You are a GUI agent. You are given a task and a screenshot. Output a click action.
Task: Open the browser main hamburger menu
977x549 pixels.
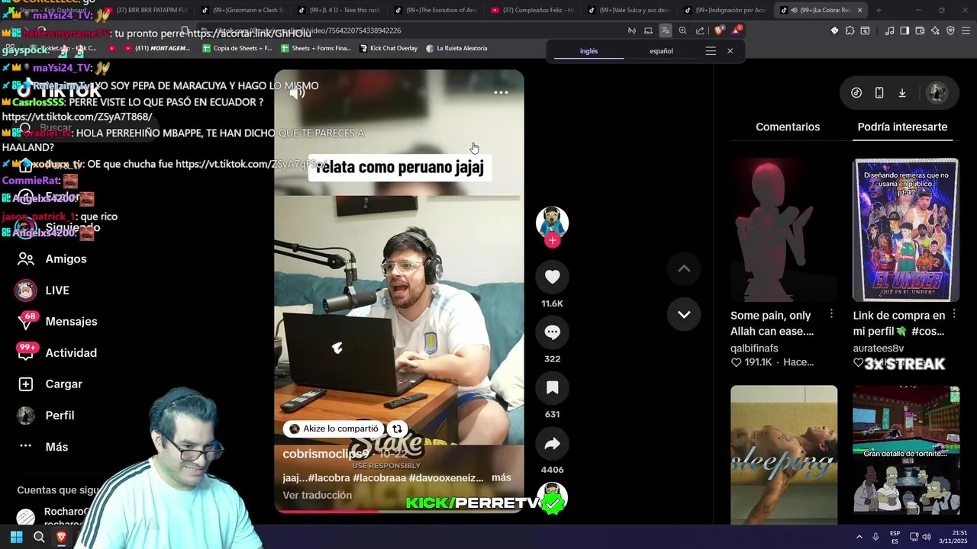(x=966, y=30)
